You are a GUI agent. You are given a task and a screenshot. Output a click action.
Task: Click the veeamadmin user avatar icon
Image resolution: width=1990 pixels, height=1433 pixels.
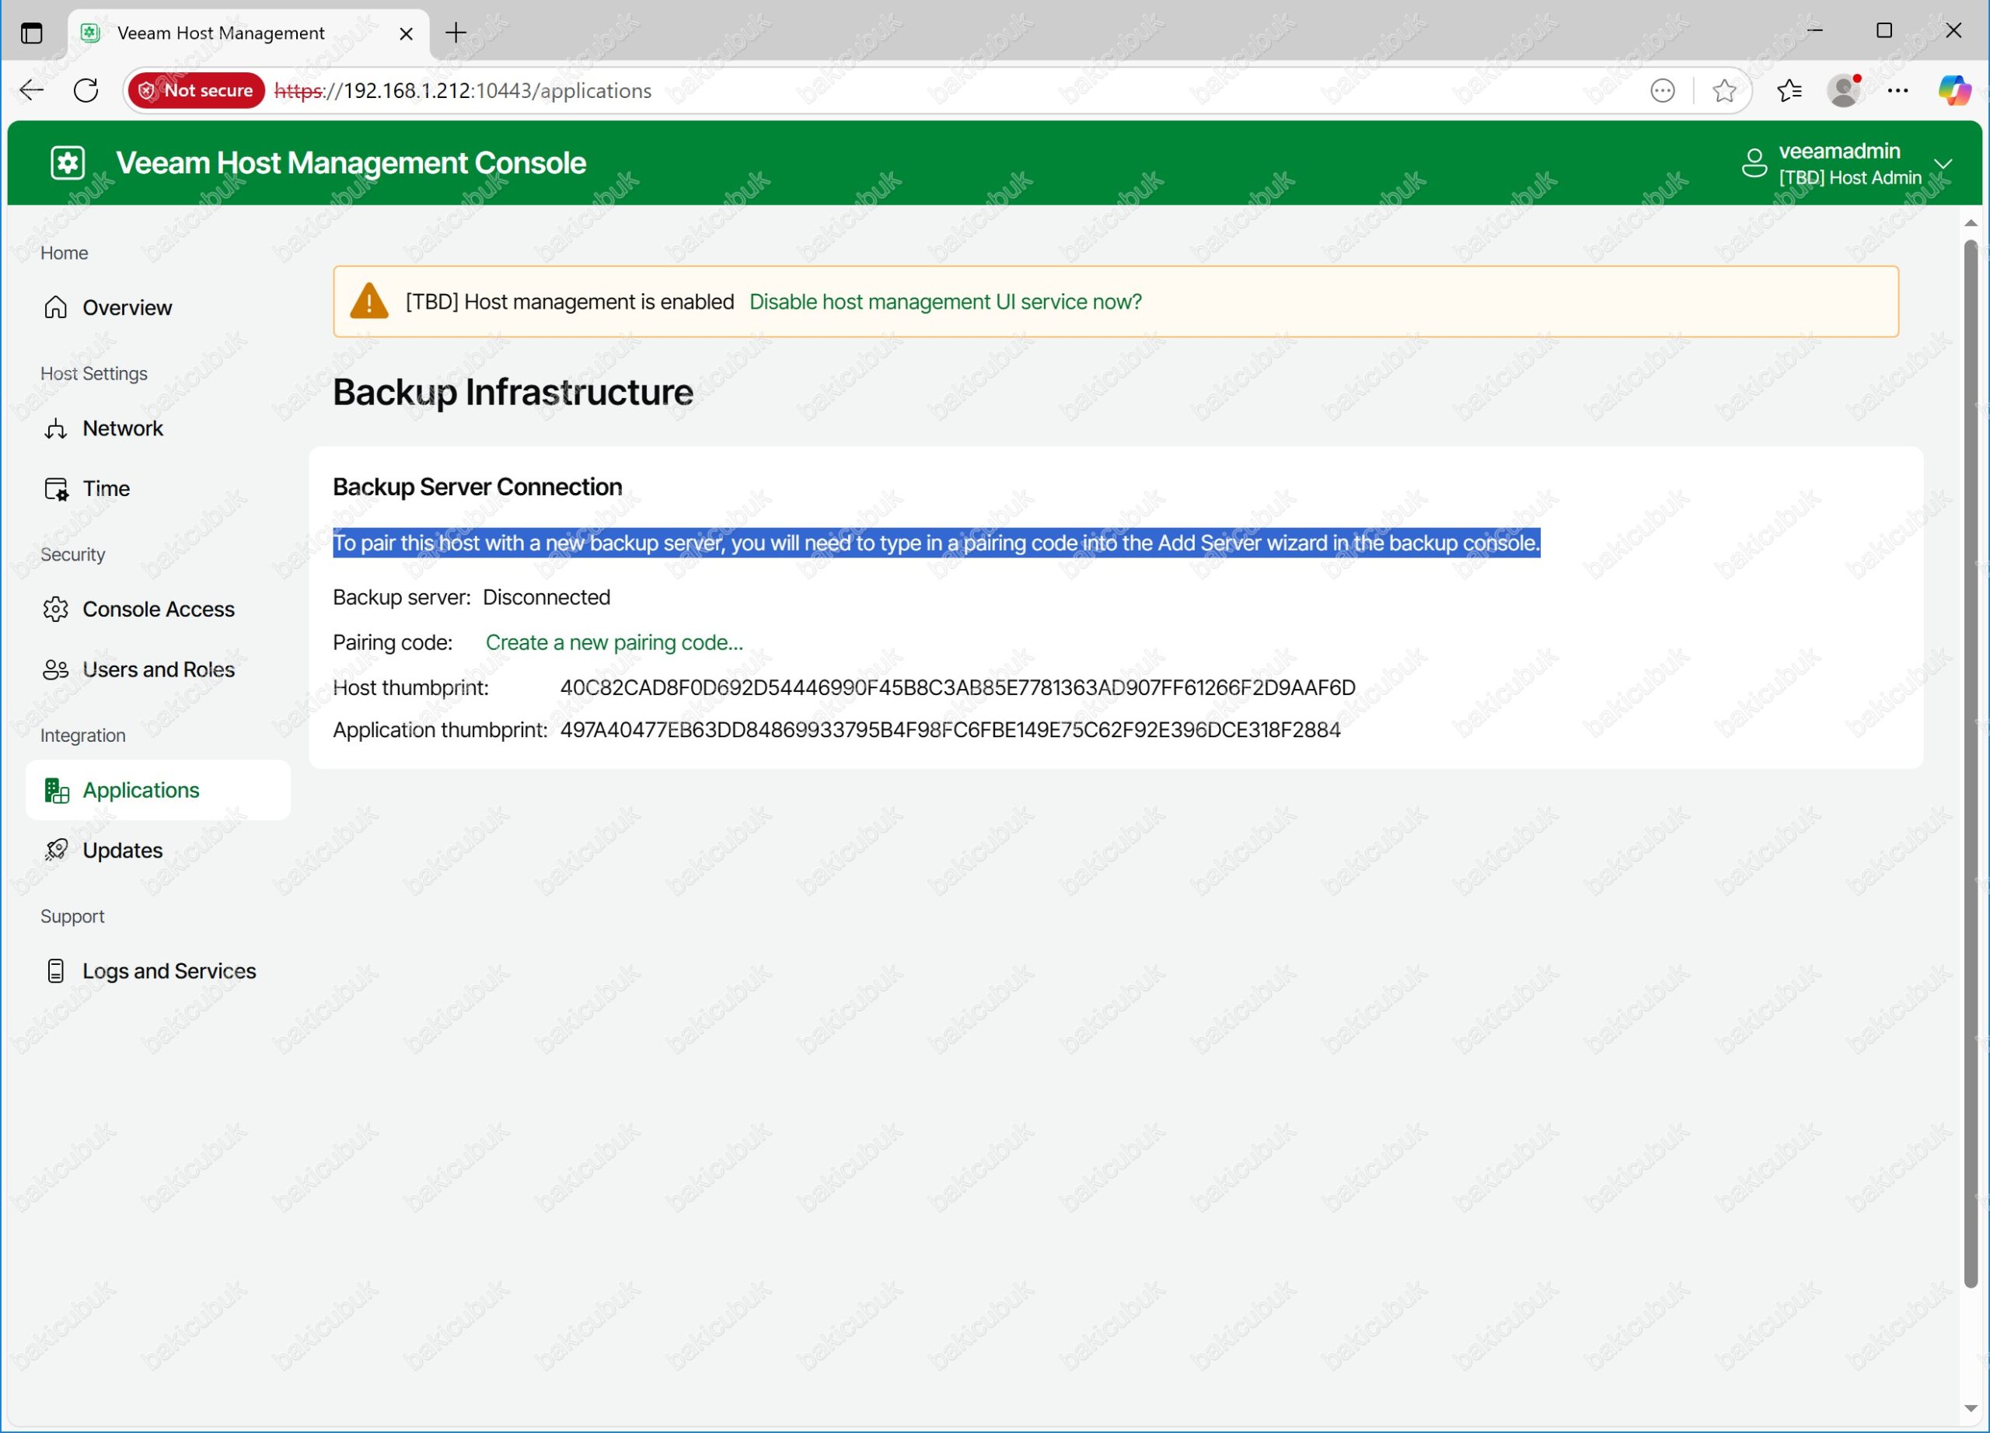tap(1754, 163)
